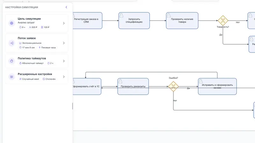The height and width of the screenshot is (143, 255).
Task: Select the Ошибка? gateway diamond
Action: [173, 86]
